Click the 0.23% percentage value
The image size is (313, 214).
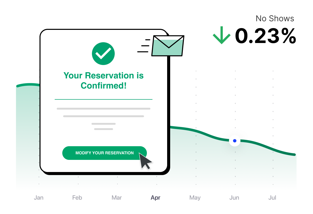[265, 36]
